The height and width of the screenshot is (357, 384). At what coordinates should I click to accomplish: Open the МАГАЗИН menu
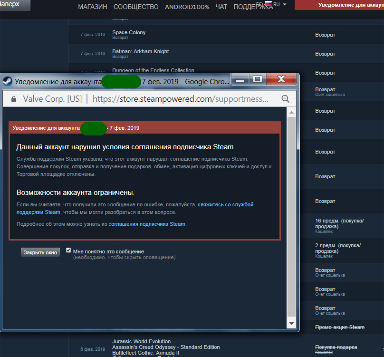tap(93, 7)
